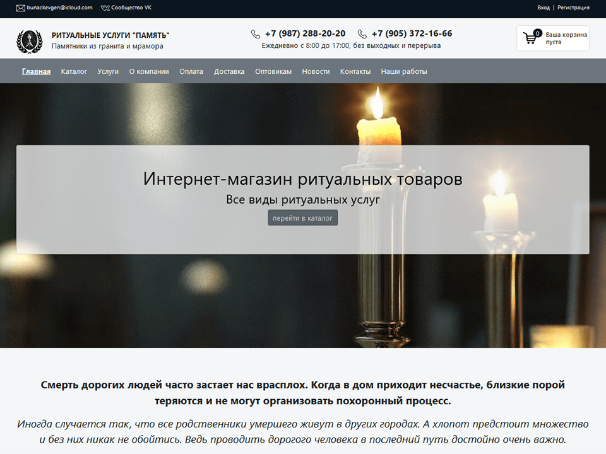Call the number +7 (905) 372-16-66
This screenshot has height=454, width=606.
tap(412, 33)
